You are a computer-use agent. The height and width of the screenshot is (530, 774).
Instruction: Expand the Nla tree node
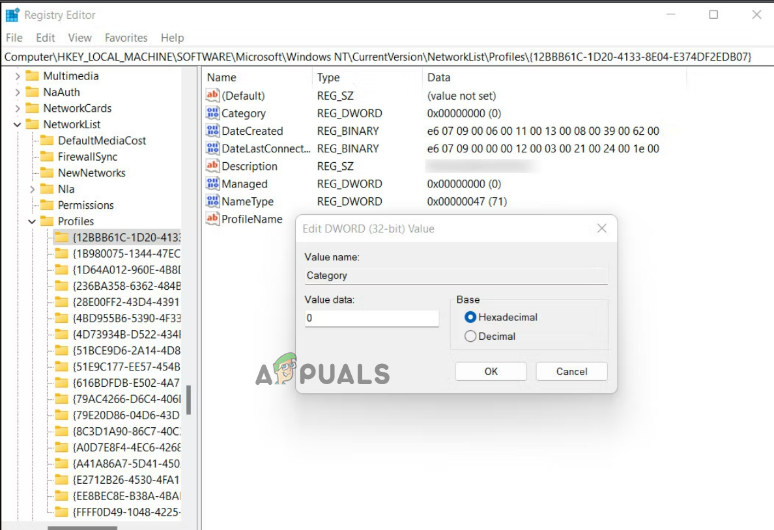point(31,189)
